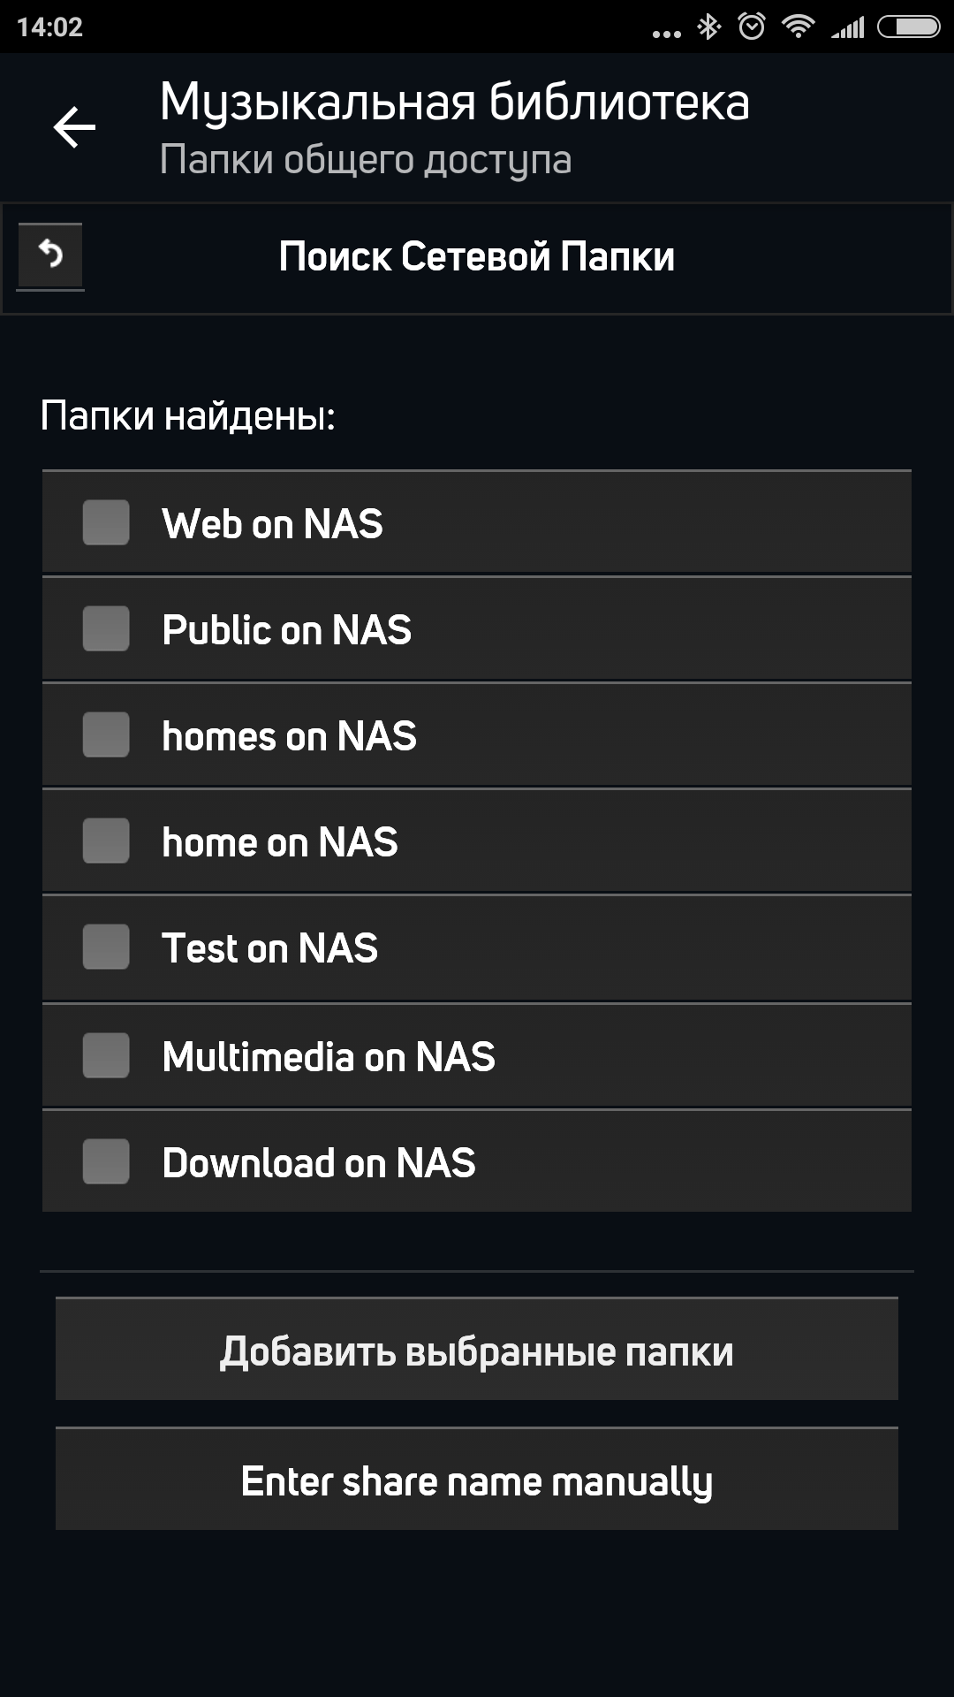
Task: Check the Web on NAS checkbox
Action: pyautogui.click(x=106, y=522)
